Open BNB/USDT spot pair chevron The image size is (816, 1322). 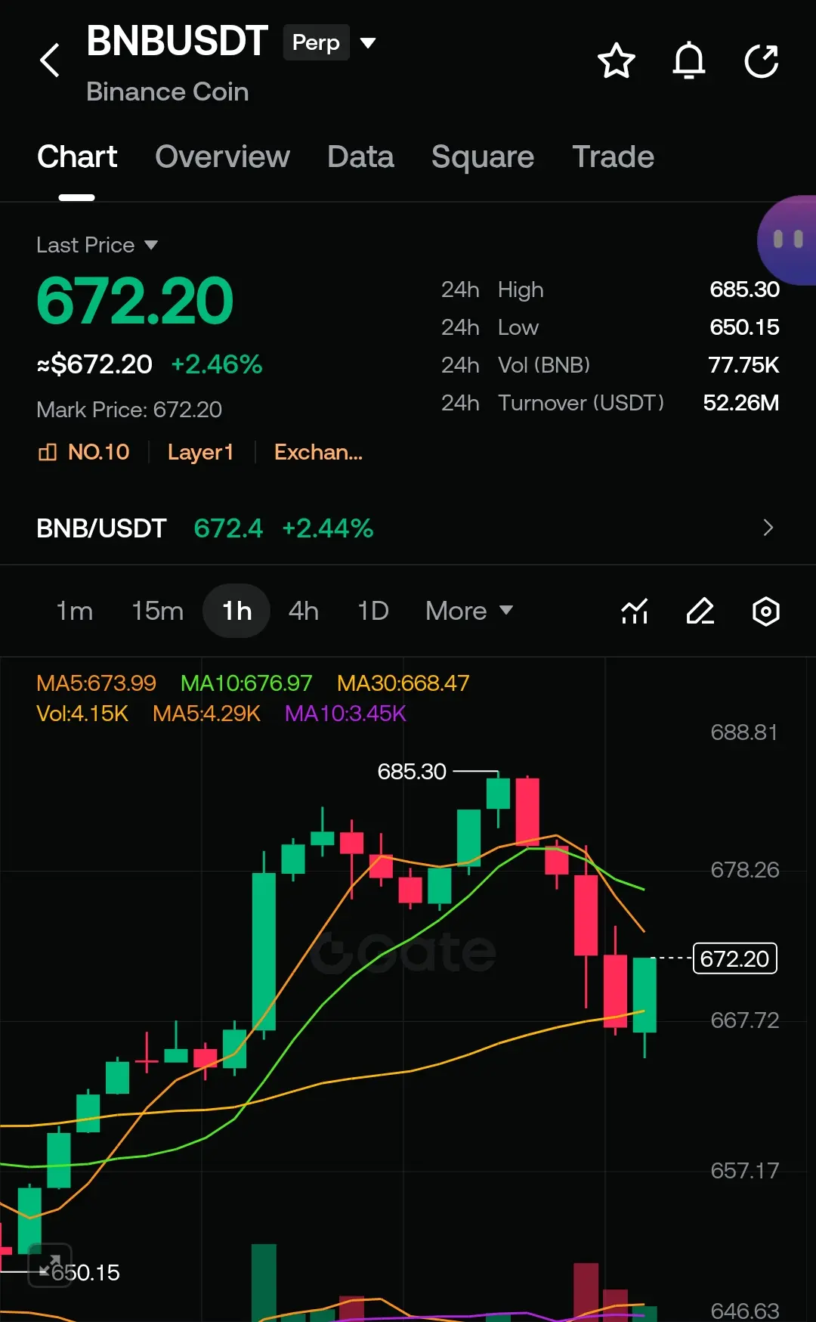(x=768, y=528)
